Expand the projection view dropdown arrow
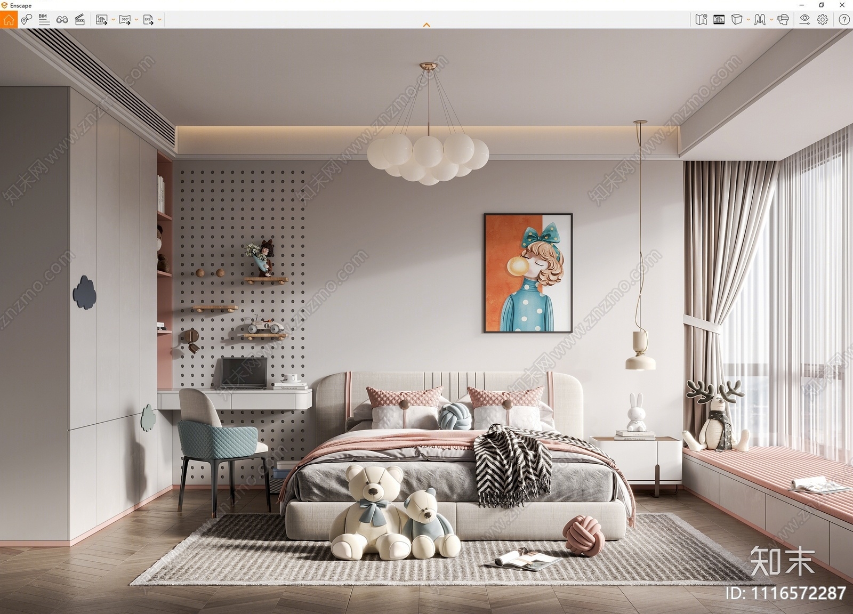The width and height of the screenshot is (853, 614). pyautogui.click(x=749, y=20)
